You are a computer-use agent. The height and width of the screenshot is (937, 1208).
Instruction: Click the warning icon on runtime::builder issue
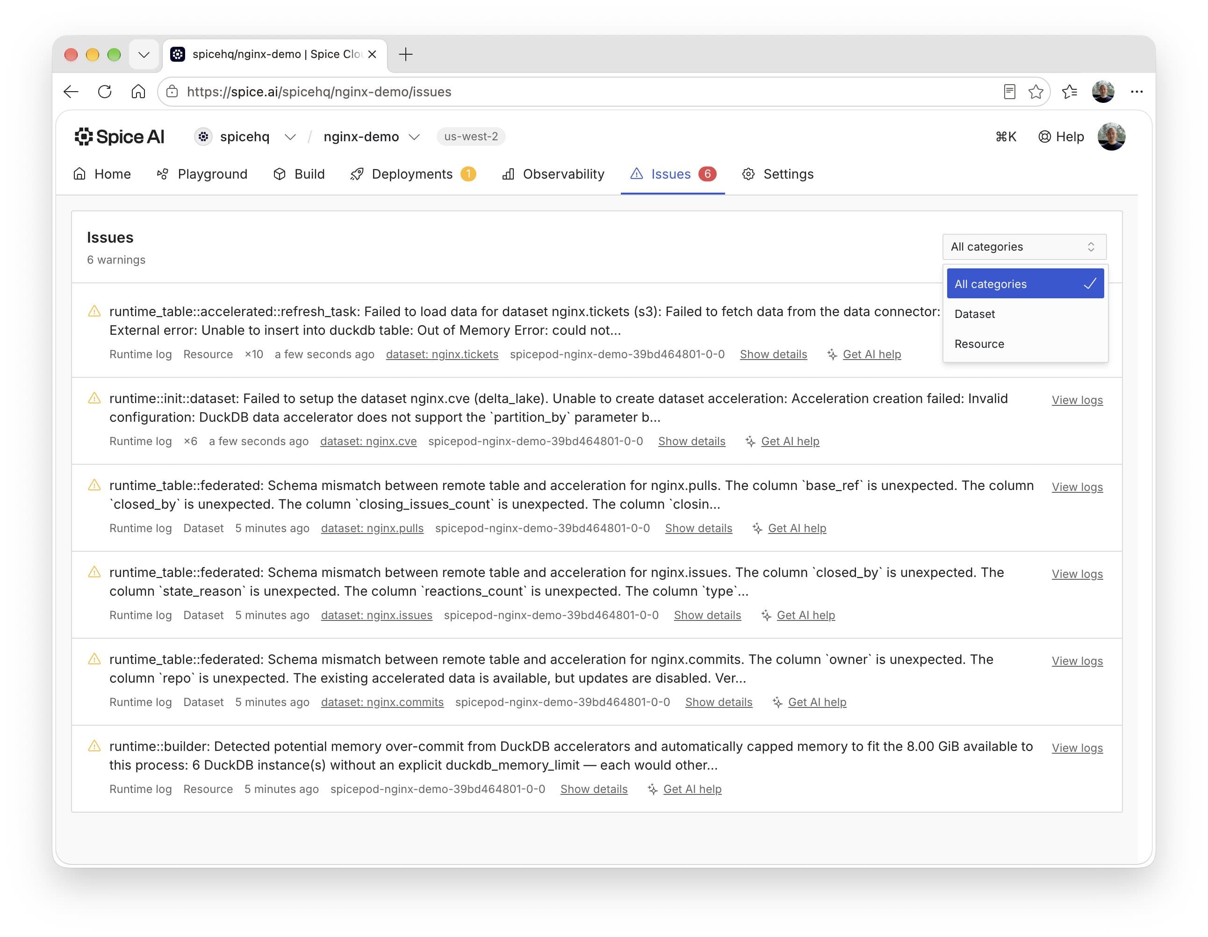click(x=94, y=746)
